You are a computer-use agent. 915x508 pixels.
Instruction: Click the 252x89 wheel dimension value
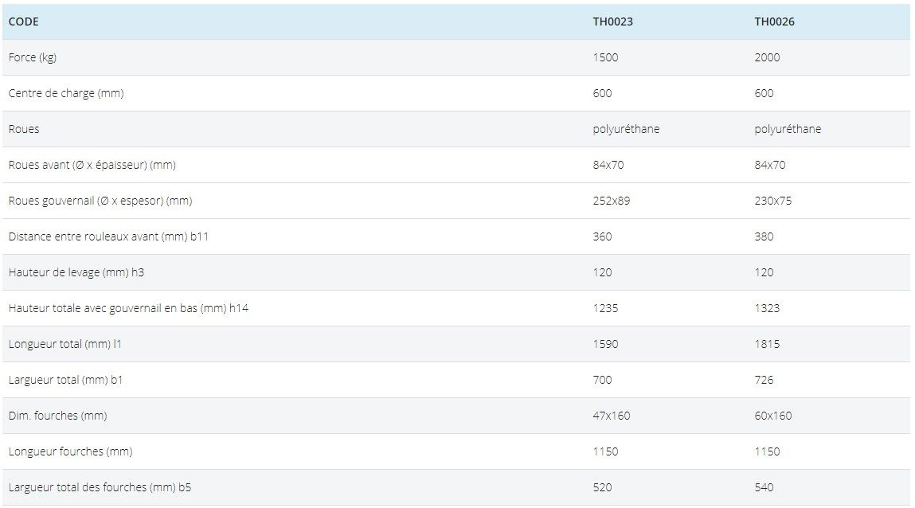[x=611, y=201]
